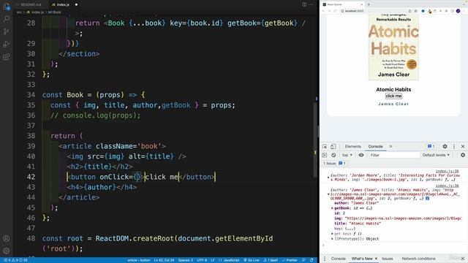Show more DevTools tabs chevron
Viewport: 468px width, 263px height.
pos(390,146)
